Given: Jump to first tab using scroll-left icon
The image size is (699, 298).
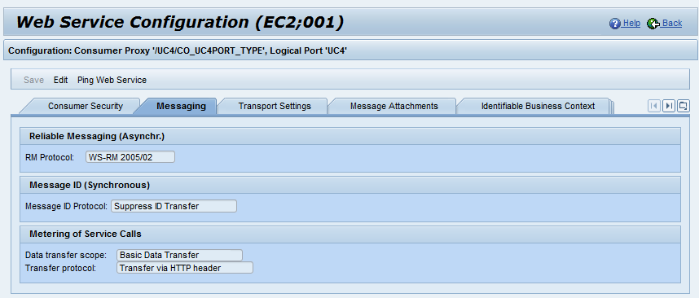Looking at the screenshot, I should point(654,106).
